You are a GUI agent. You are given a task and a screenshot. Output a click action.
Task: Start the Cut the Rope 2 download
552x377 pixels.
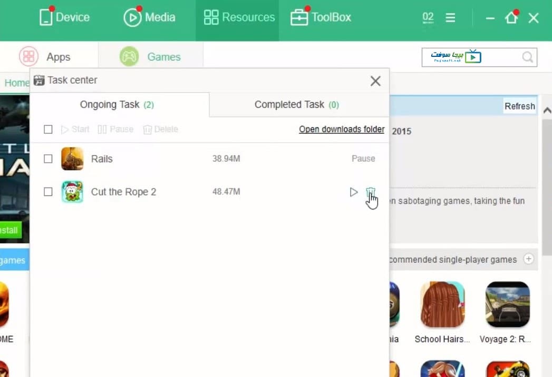click(354, 192)
